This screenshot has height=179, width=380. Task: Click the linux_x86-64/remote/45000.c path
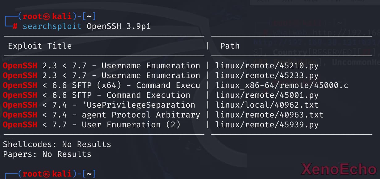coord(282,85)
